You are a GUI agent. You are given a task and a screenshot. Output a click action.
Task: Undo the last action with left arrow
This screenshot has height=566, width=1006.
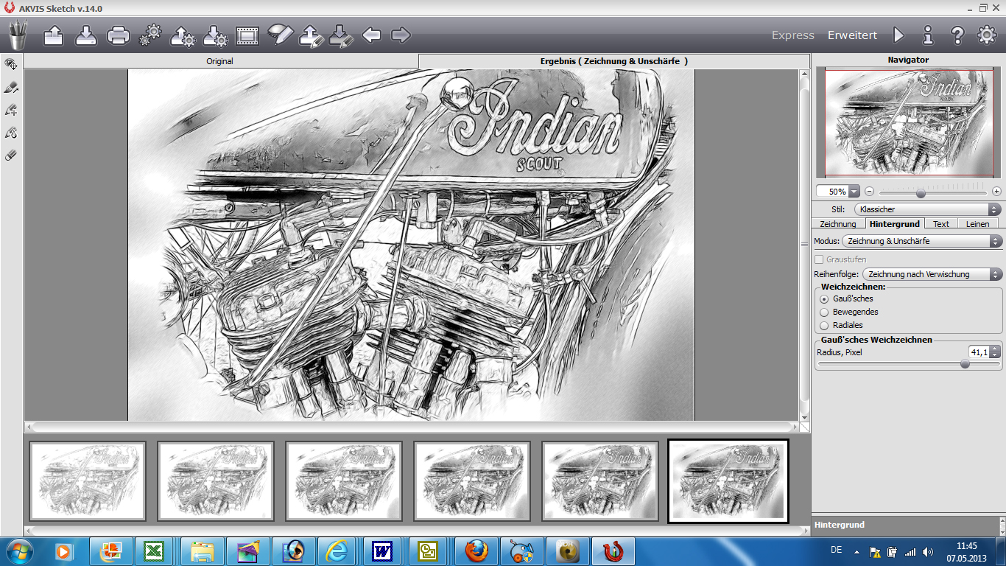(x=372, y=35)
